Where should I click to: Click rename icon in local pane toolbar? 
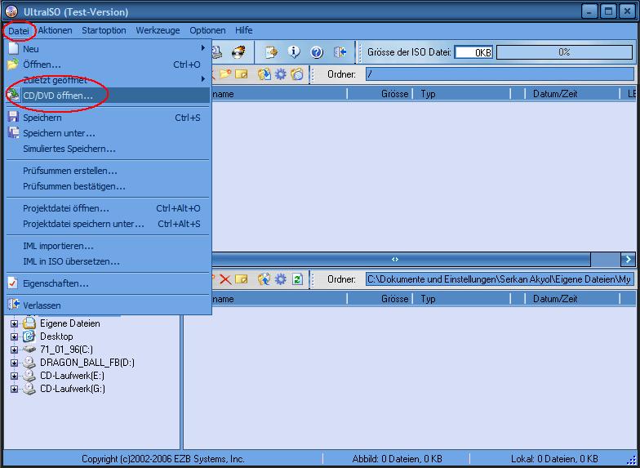242,279
